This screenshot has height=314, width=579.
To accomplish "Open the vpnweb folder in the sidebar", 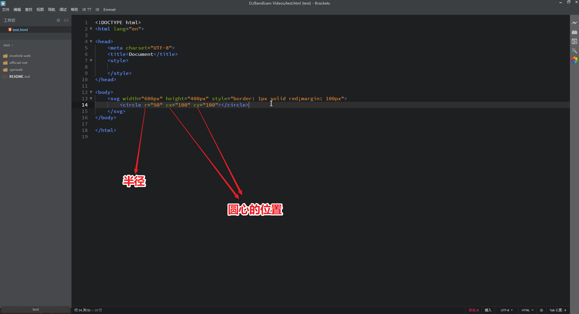I will click(x=16, y=70).
